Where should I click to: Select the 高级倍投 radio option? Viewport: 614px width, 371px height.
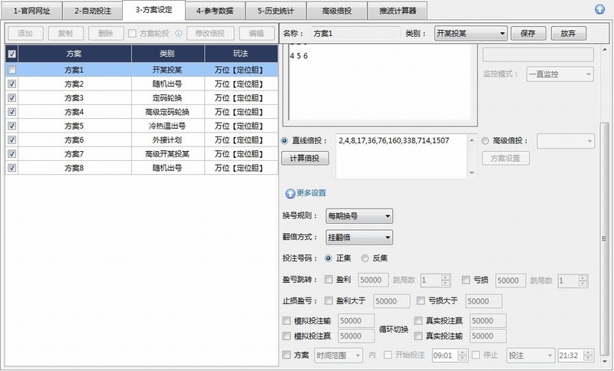click(x=485, y=141)
